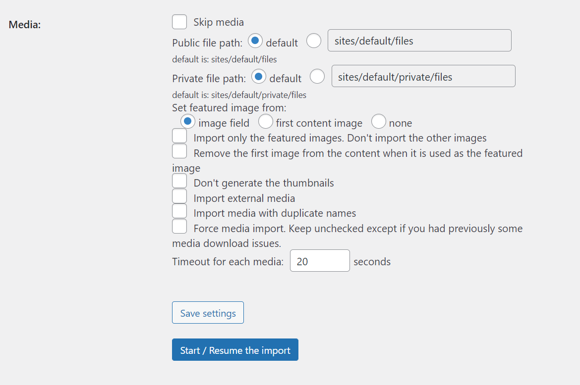Click the Save settings button
The width and height of the screenshot is (580, 385).
(207, 313)
